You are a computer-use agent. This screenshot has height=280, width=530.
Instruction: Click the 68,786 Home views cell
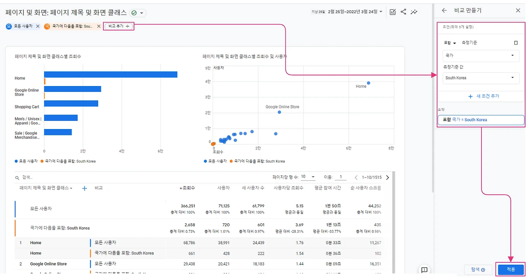coord(188,243)
